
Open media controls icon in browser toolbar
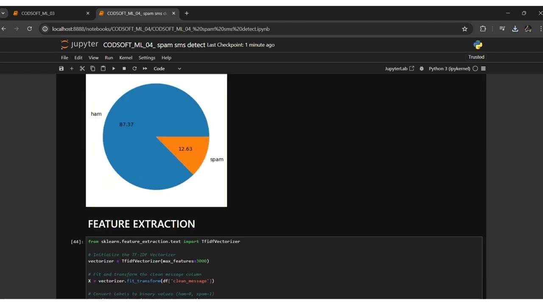click(502, 29)
